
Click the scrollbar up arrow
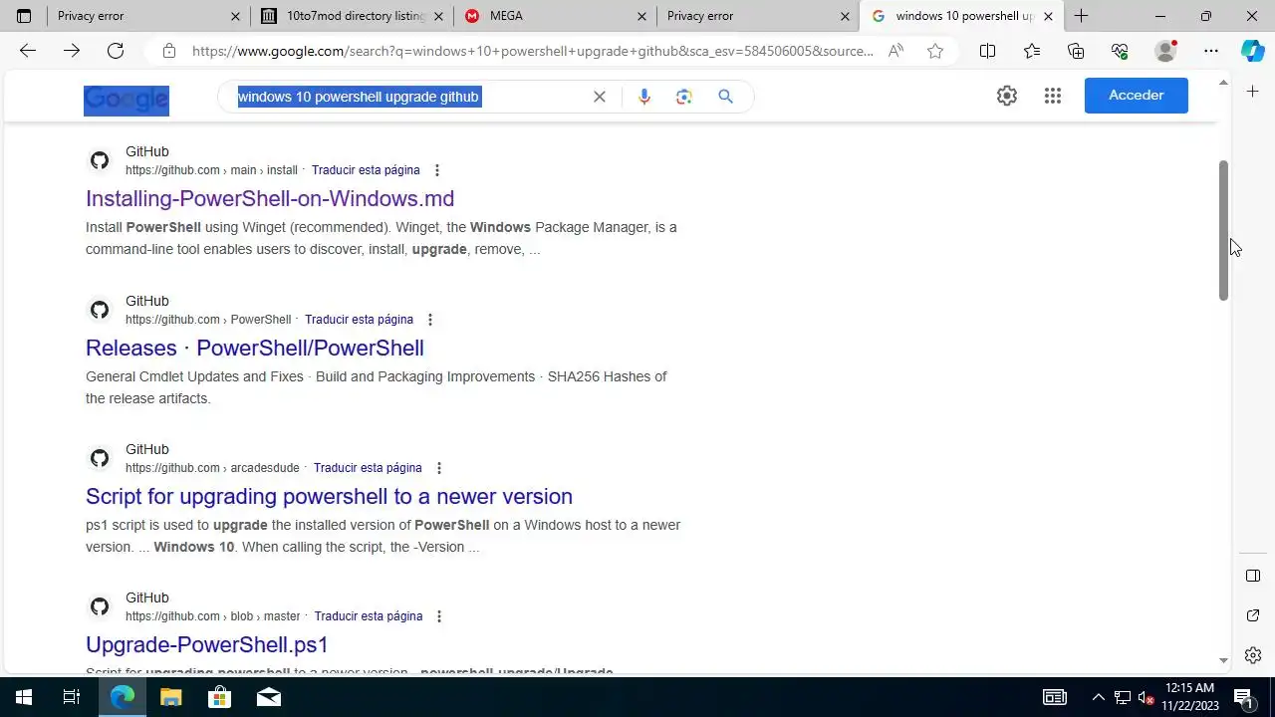1224,81
